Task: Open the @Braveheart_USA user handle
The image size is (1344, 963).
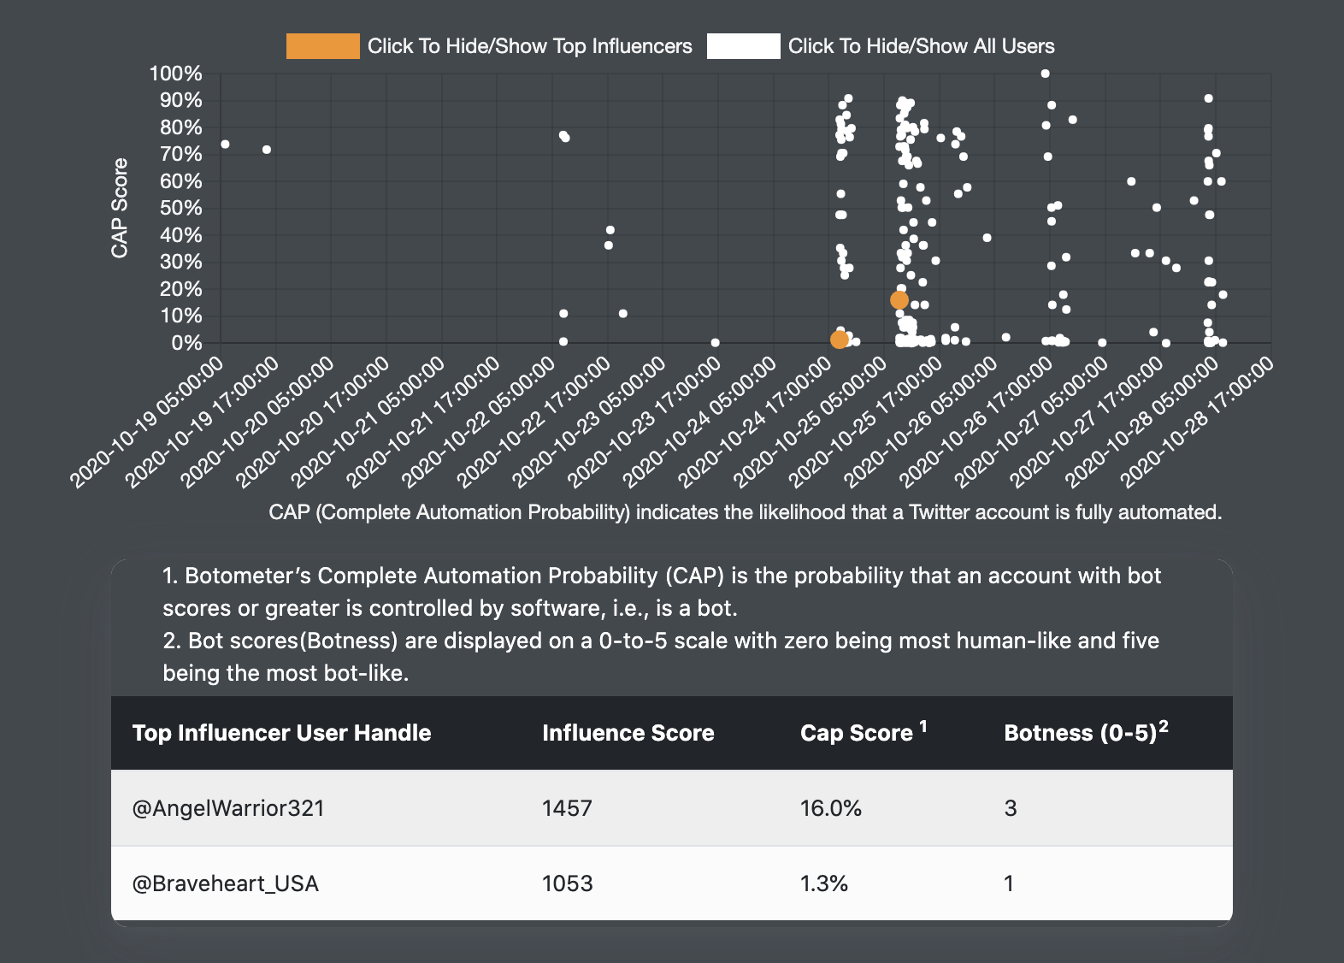Action: pyautogui.click(x=226, y=883)
